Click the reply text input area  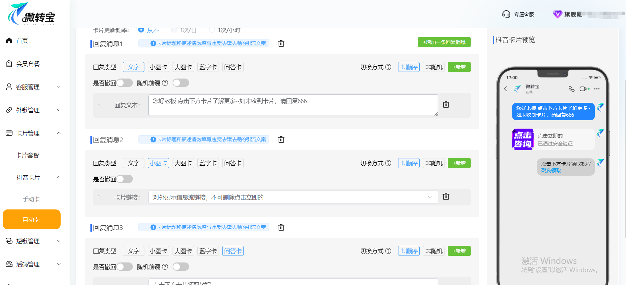tap(293, 105)
